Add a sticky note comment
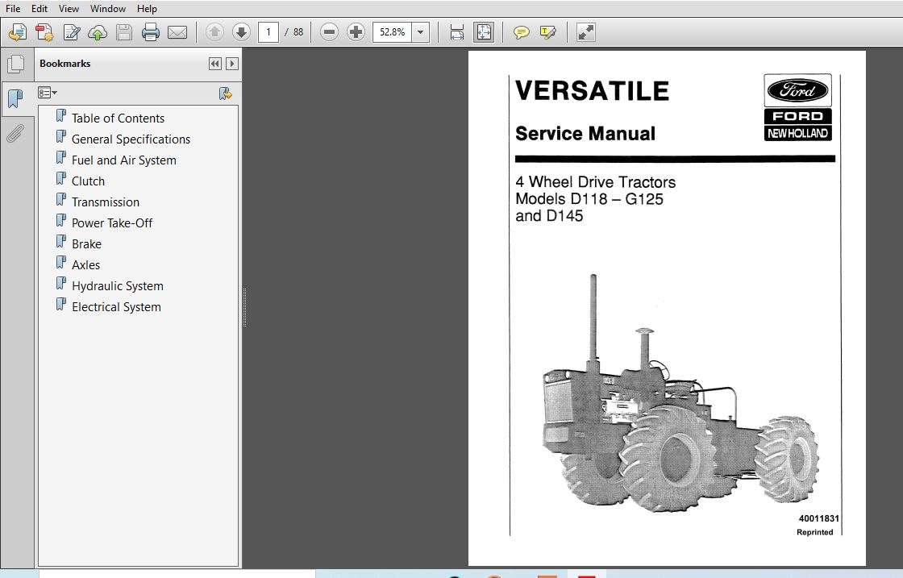 pyautogui.click(x=521, y=32)
